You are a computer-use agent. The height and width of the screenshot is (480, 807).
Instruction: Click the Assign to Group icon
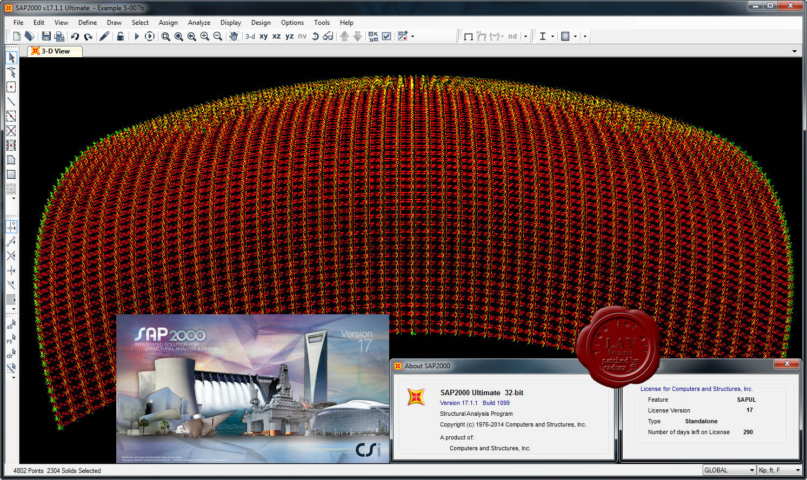click(x=403, y=36)
